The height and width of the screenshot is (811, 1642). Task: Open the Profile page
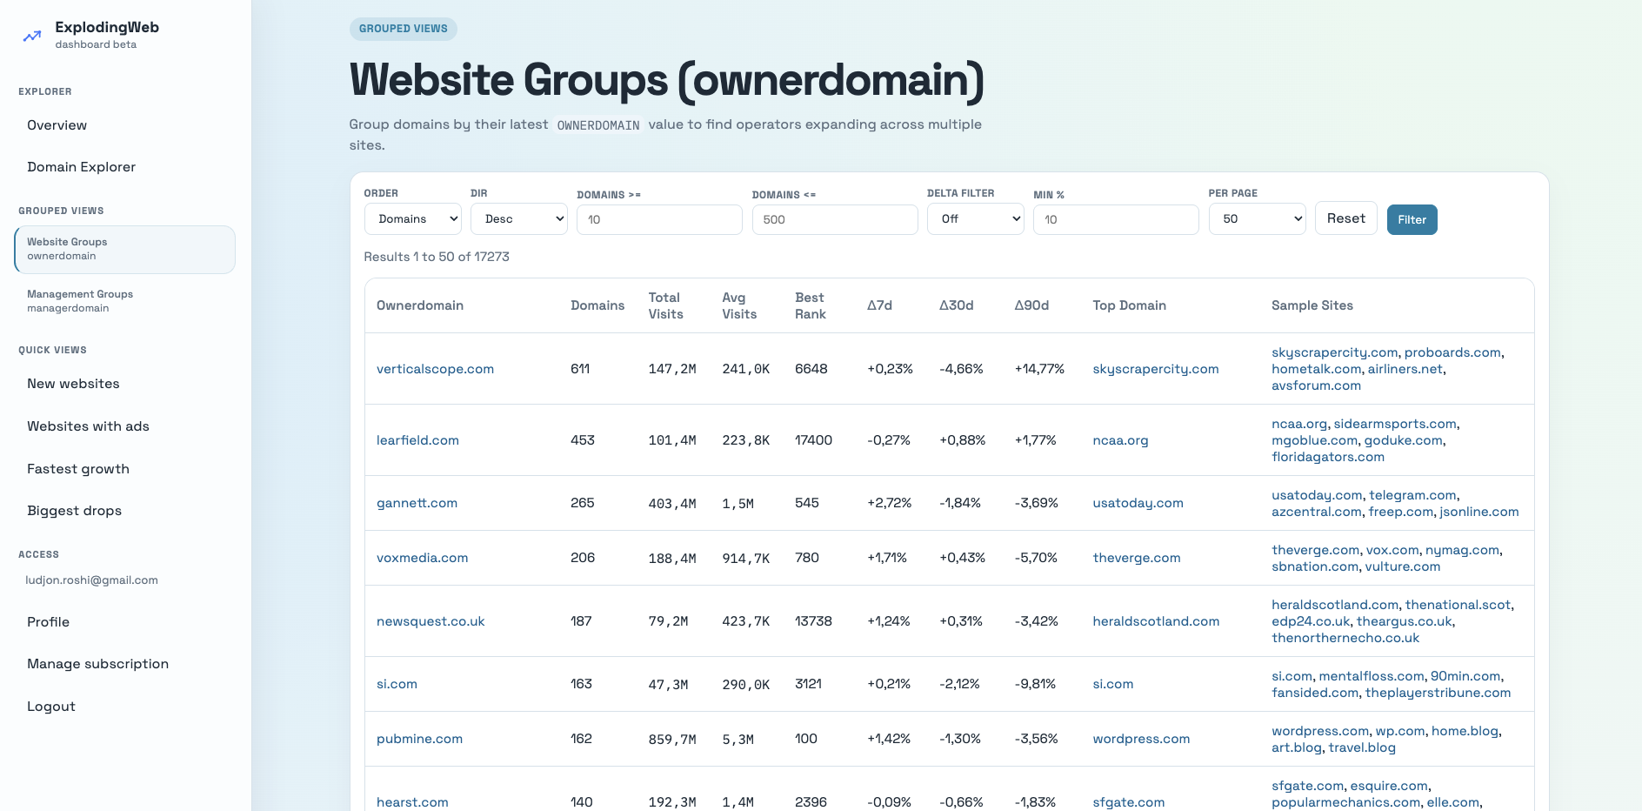point(48,622)
